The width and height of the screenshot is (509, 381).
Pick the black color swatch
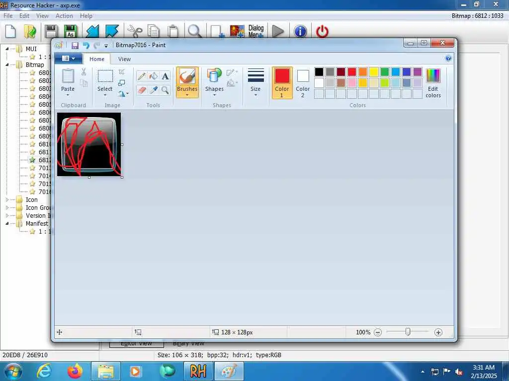pos(319,72)
